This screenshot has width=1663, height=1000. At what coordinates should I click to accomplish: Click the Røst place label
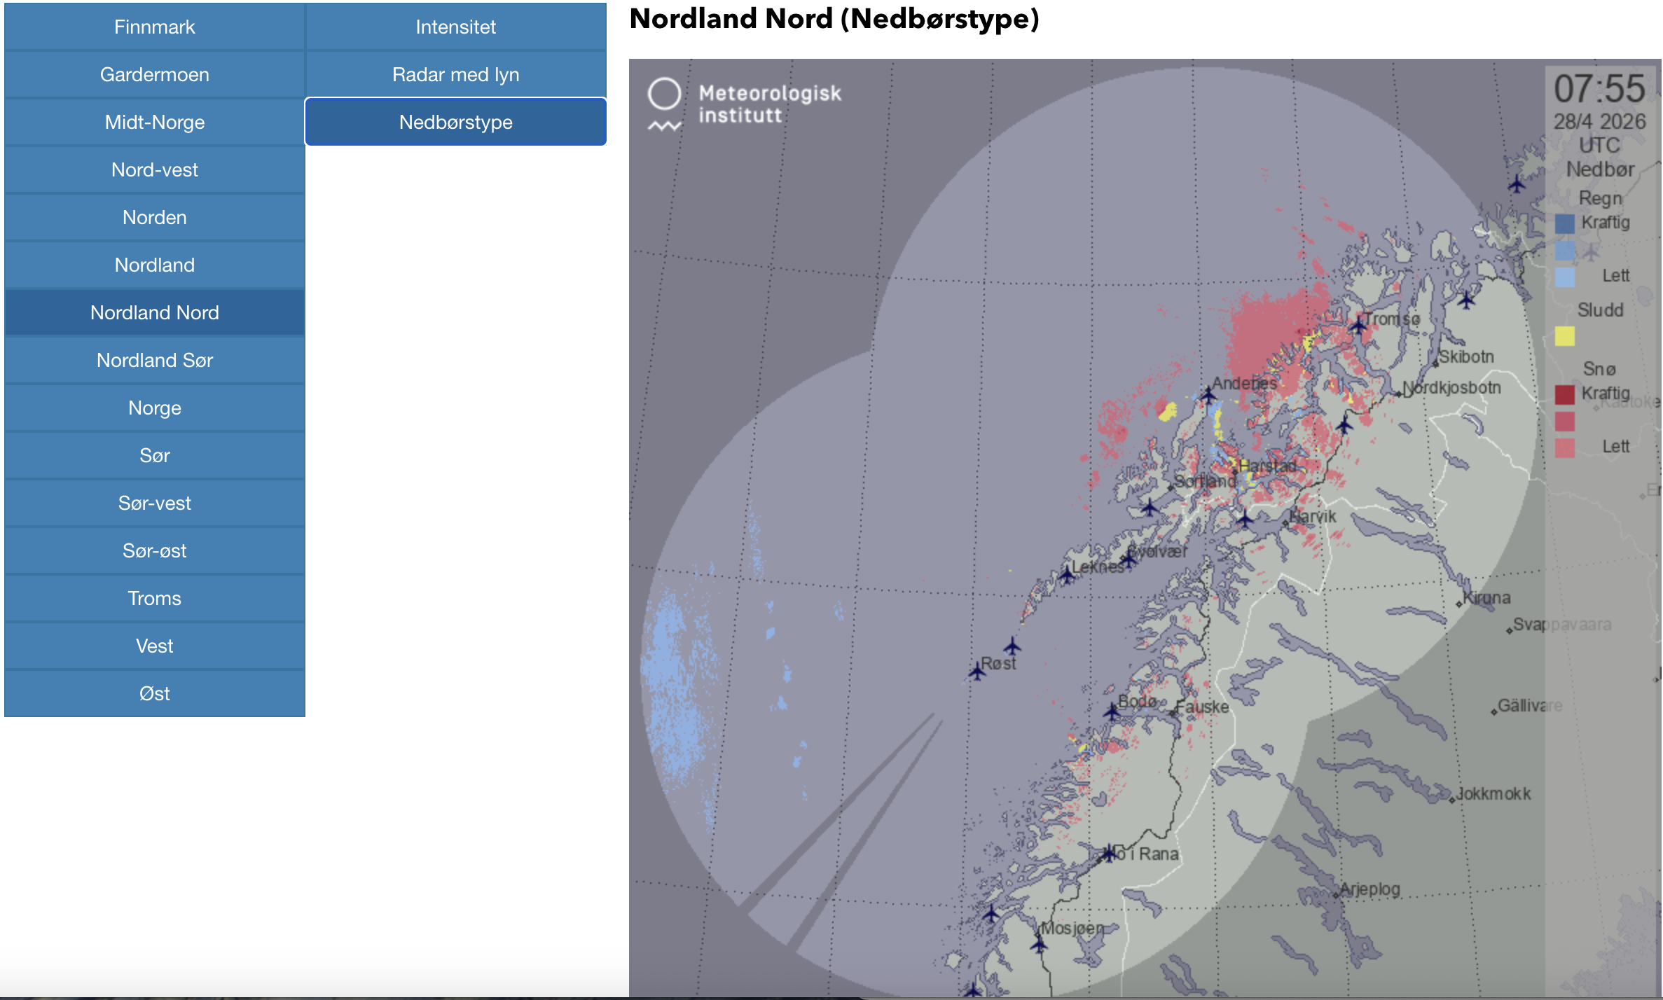click(998, 662)
